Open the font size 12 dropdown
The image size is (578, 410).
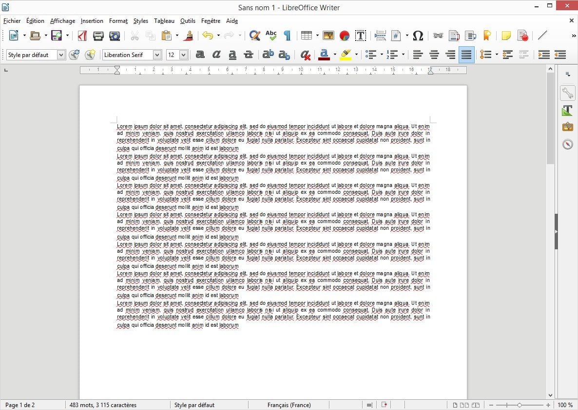[x=183, y=55]
